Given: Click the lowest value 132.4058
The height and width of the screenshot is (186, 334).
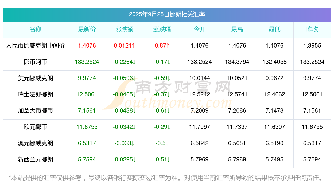Looking at the screenshot, I should point(275,62).
